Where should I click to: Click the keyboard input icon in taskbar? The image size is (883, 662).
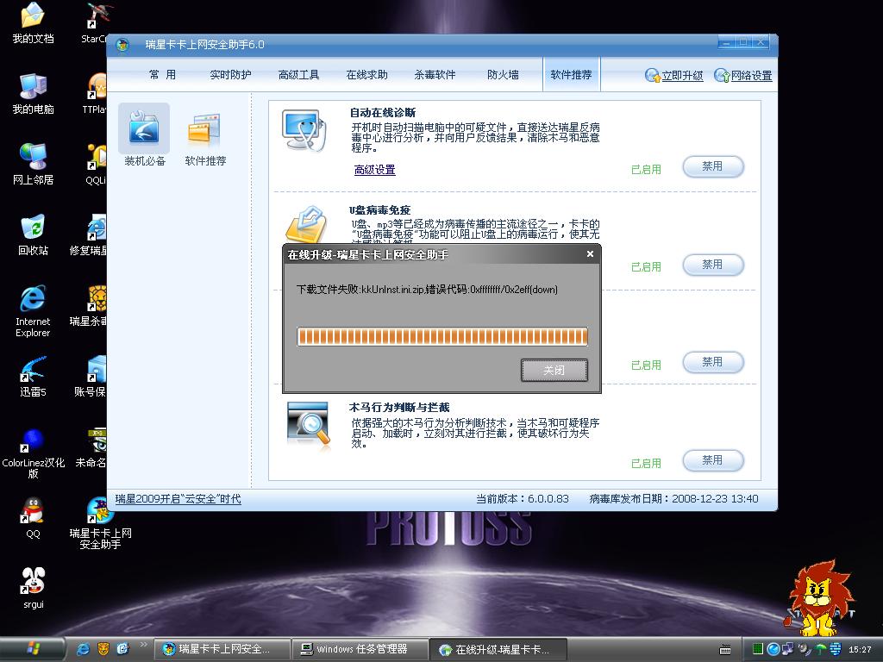(725, 650)
